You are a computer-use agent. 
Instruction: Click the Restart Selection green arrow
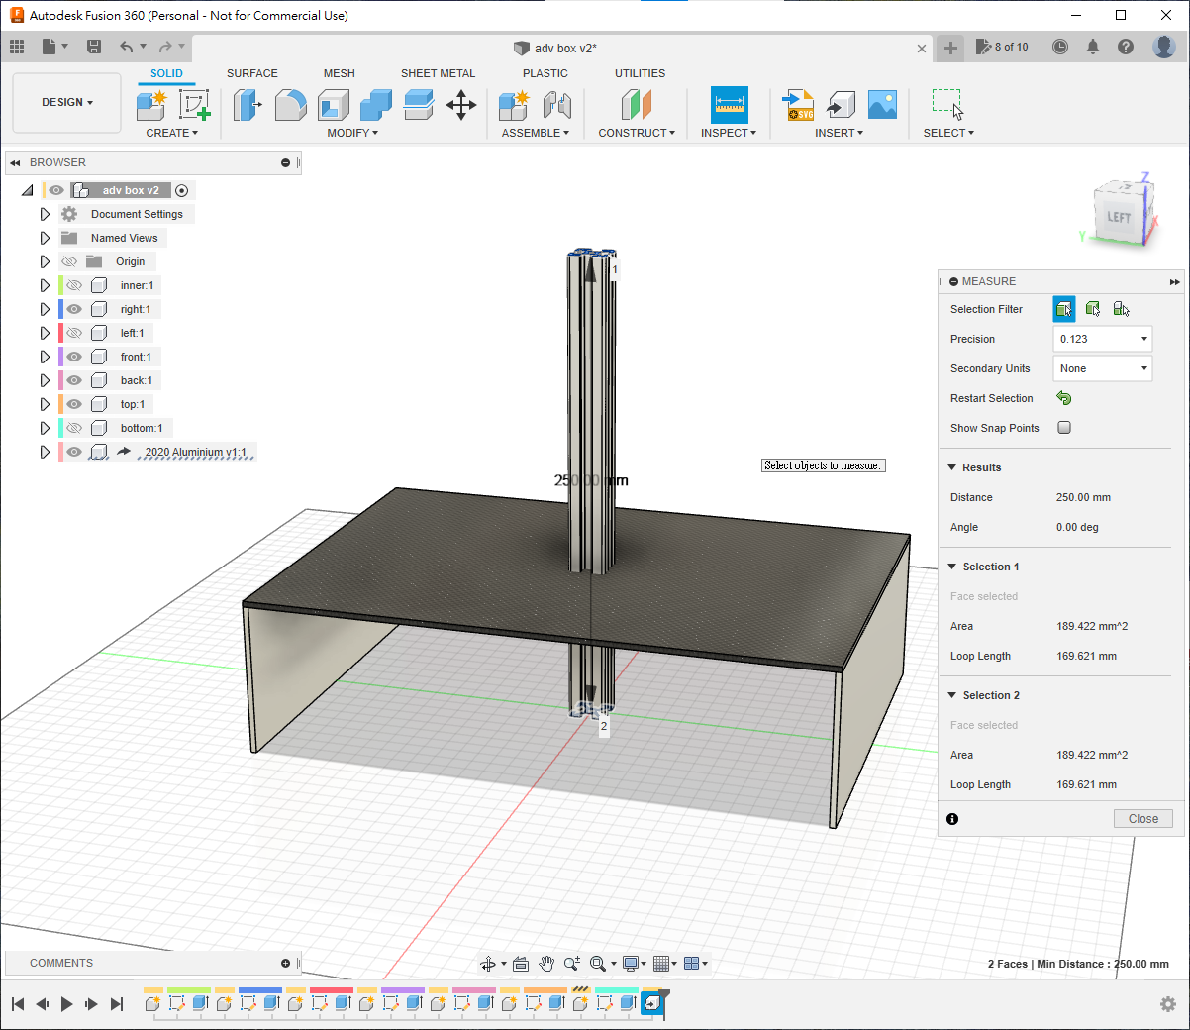[x=1064, y=398]
